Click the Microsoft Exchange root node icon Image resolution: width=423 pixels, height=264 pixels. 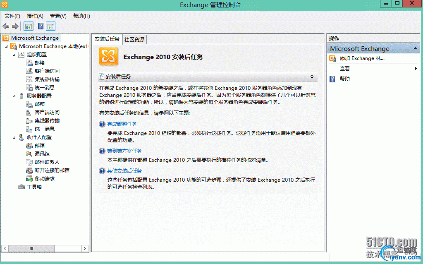(6, 38)
